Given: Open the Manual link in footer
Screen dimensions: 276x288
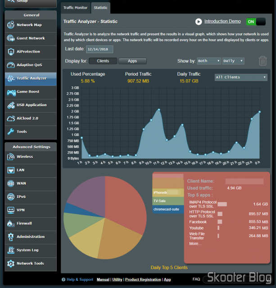Looking at the screenshot, I should (103, 279).
